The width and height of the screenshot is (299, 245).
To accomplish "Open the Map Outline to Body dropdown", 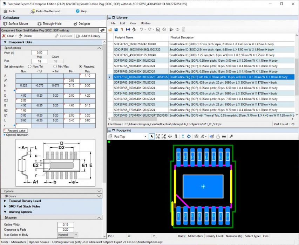I will (x=75, y=235).
